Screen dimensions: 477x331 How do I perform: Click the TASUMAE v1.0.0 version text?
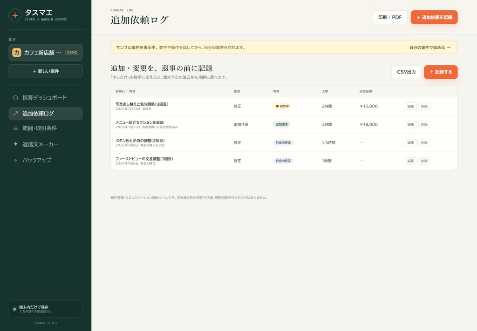[46, 323]
